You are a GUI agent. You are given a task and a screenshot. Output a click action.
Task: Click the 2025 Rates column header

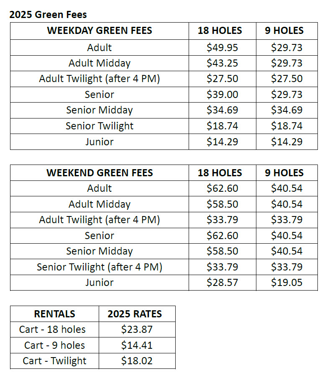[x=135, y=314]
